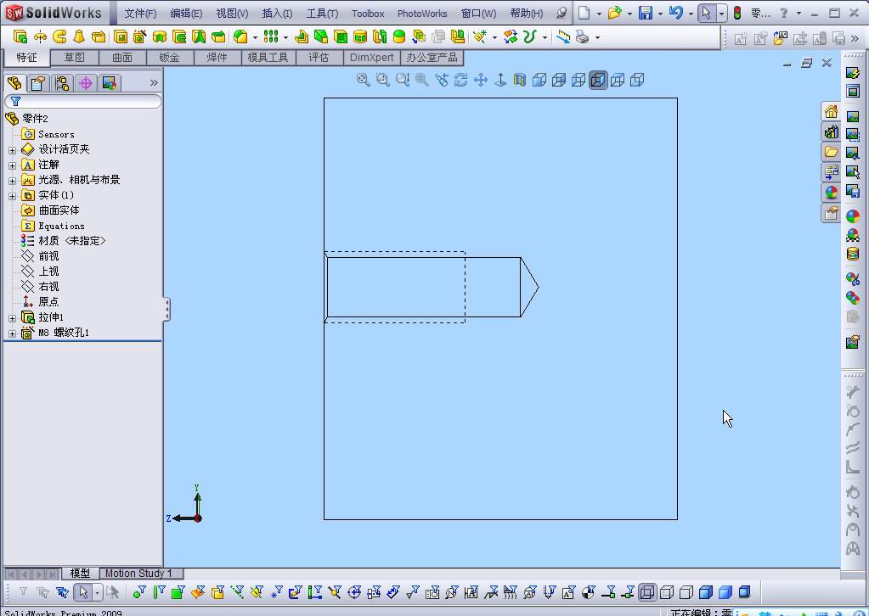This screenshot has height=616, width=869.
Task: Open the 编辑(E) menu
Action: click(186, 14)
